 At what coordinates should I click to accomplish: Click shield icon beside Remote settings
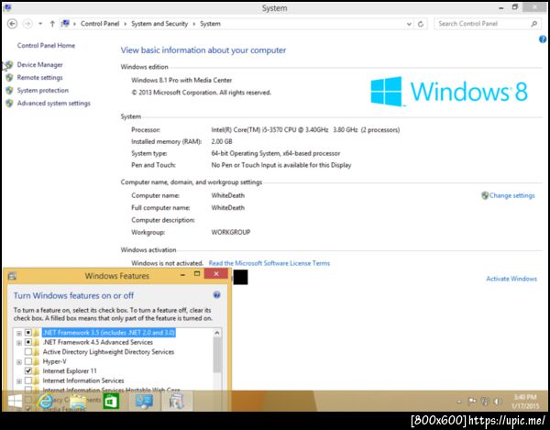tap(9, 78)
